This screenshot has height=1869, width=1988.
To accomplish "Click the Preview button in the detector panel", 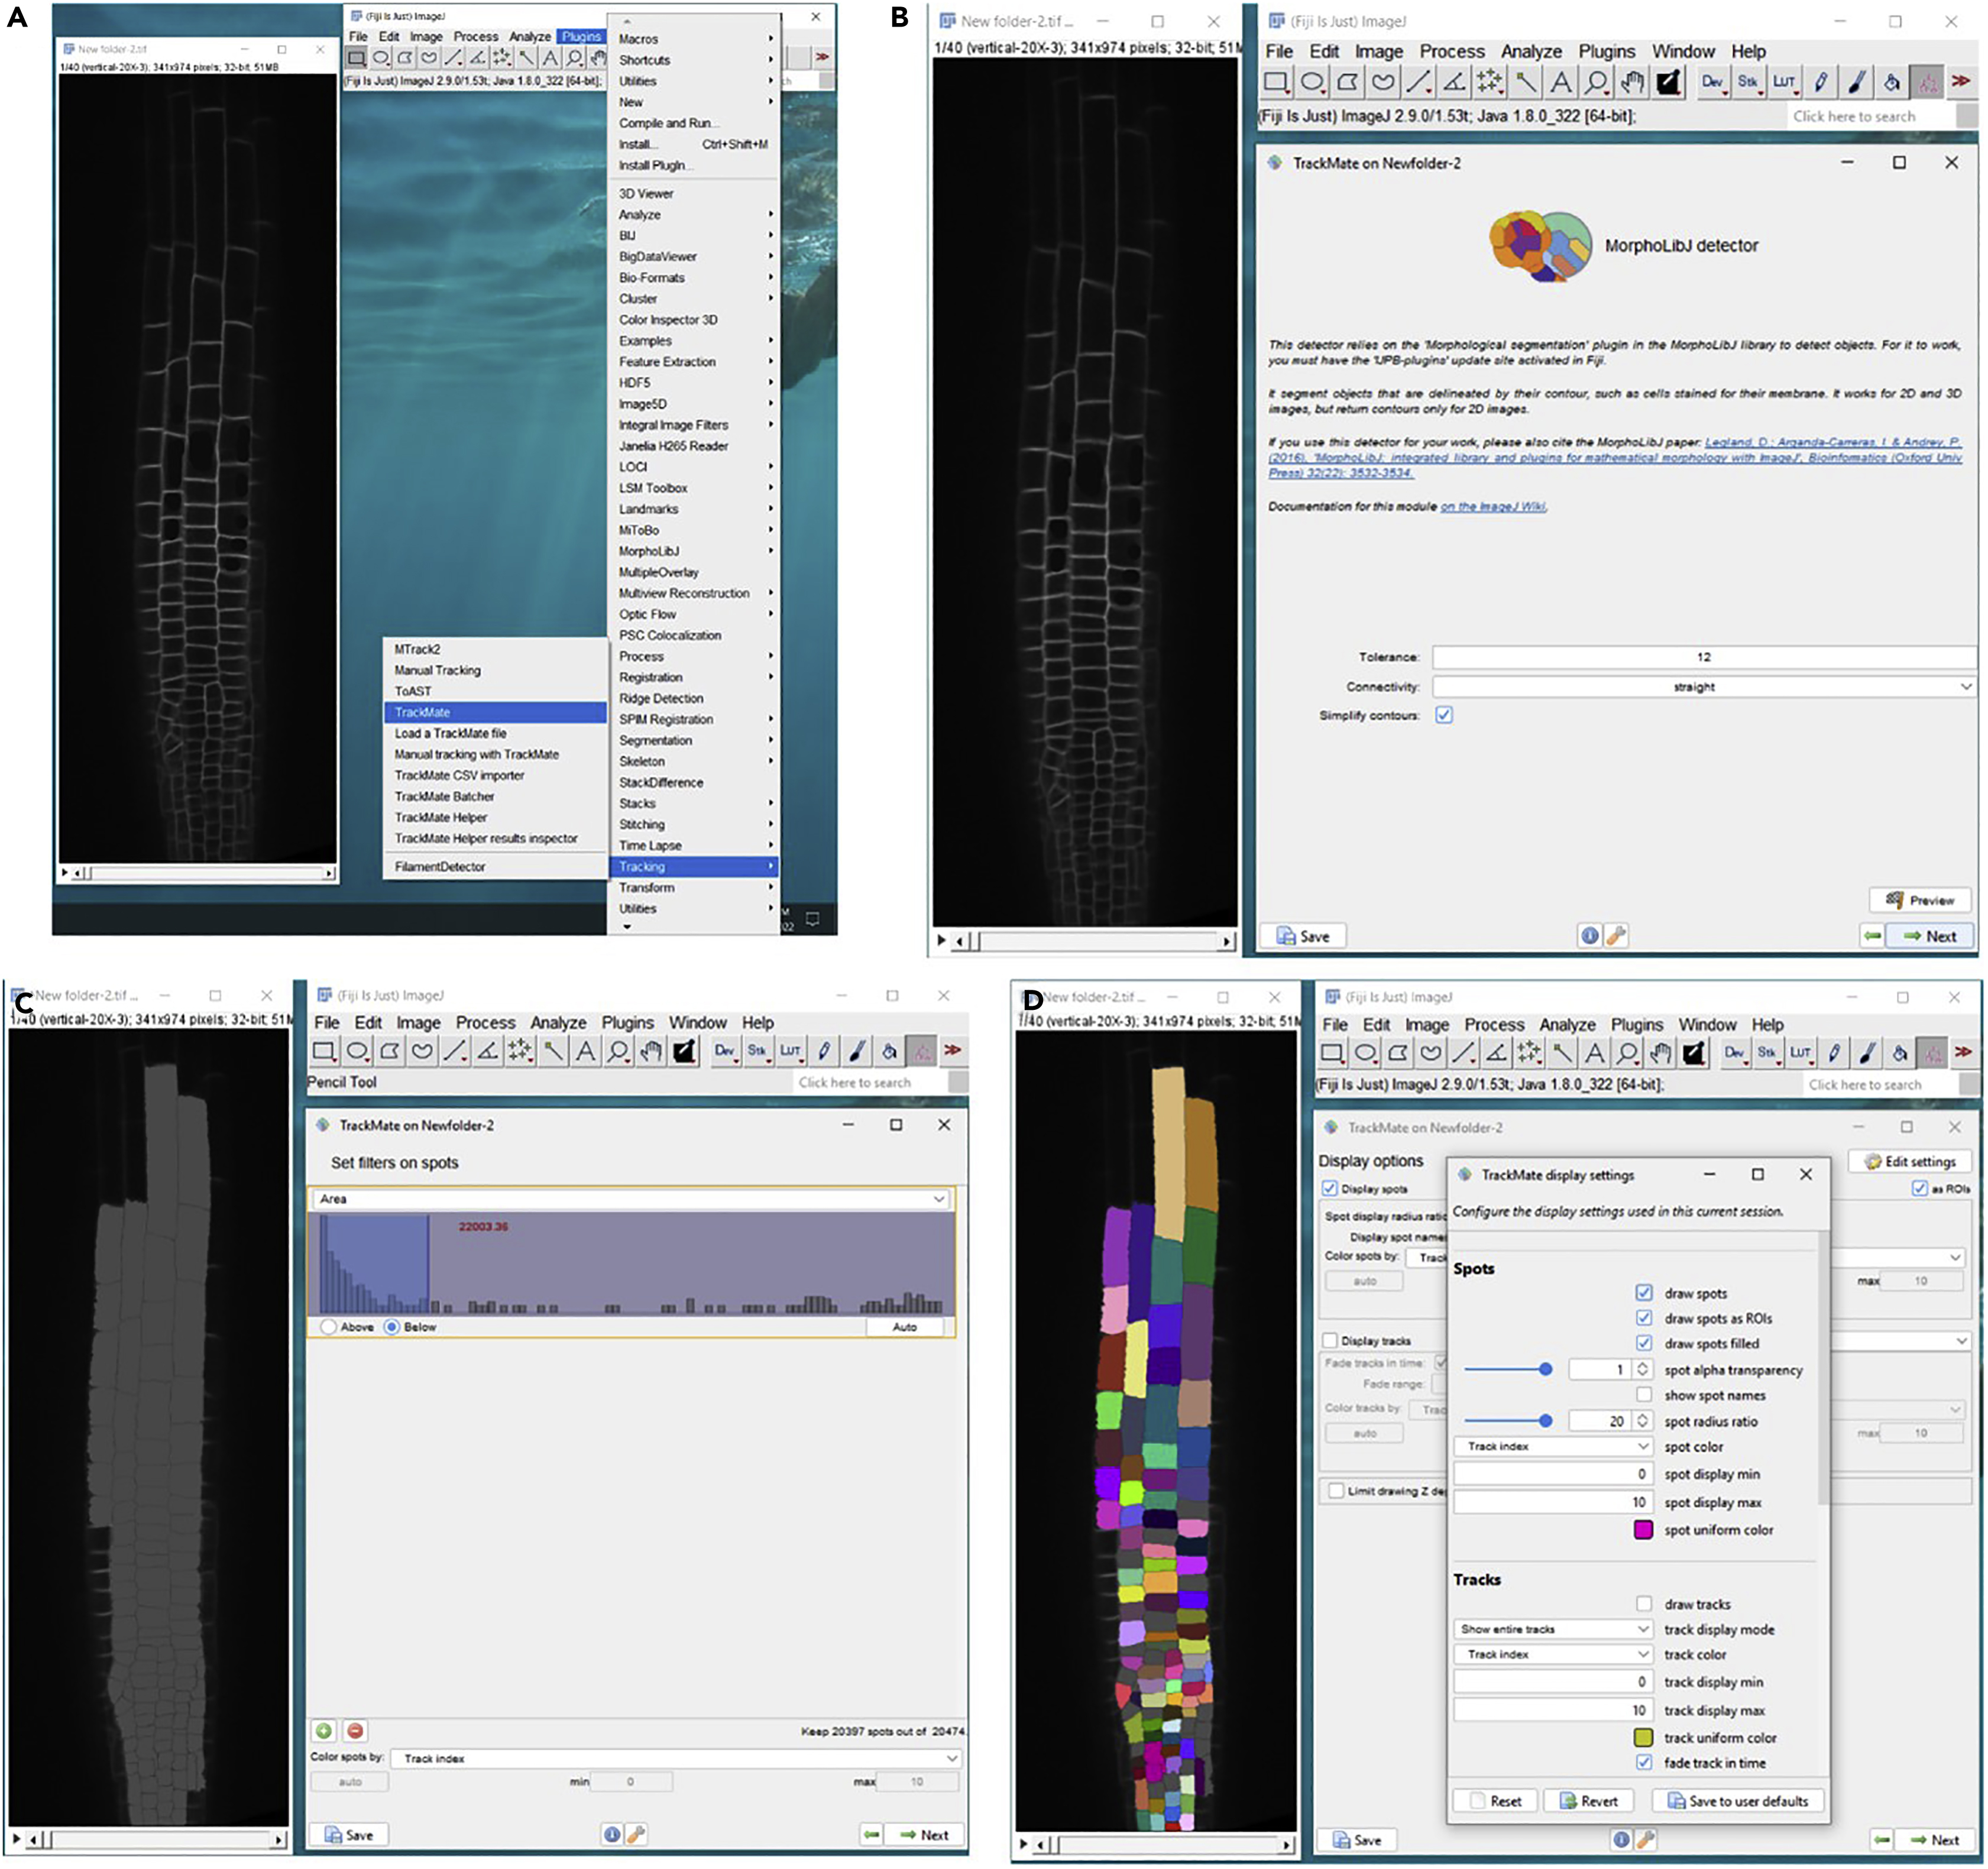I will (1919, 900).
